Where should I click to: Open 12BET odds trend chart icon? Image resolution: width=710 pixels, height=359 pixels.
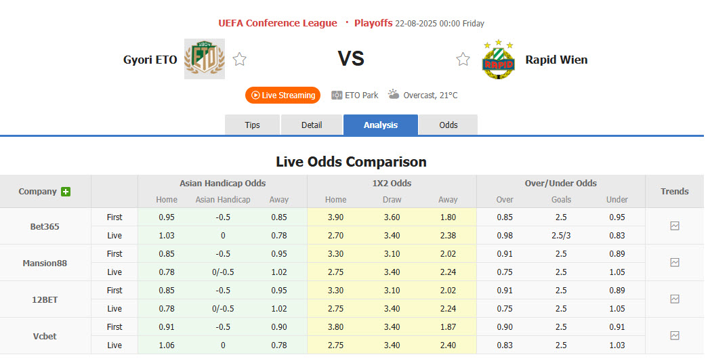click(674, 299)
